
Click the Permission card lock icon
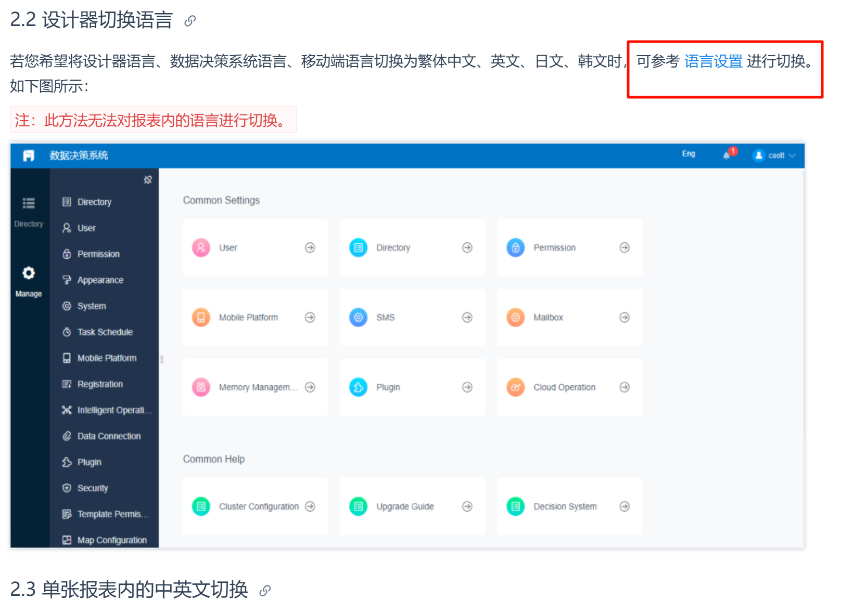pyautogui.click(x=516, y=247)
